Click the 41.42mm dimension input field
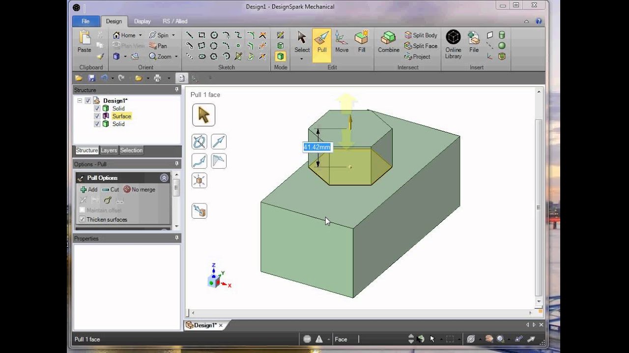The image size is (629, 353). tap(317, 147)
